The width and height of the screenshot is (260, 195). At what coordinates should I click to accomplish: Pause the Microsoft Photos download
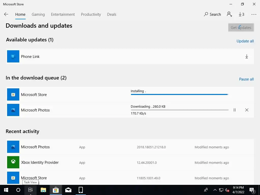(x=234, y=110)
